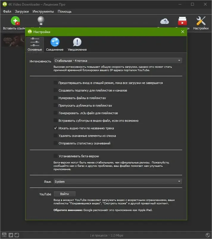This screenshot has height=239, width=212.
Task: Click the Вставить ссылку label
Action: tap(14, 28)
